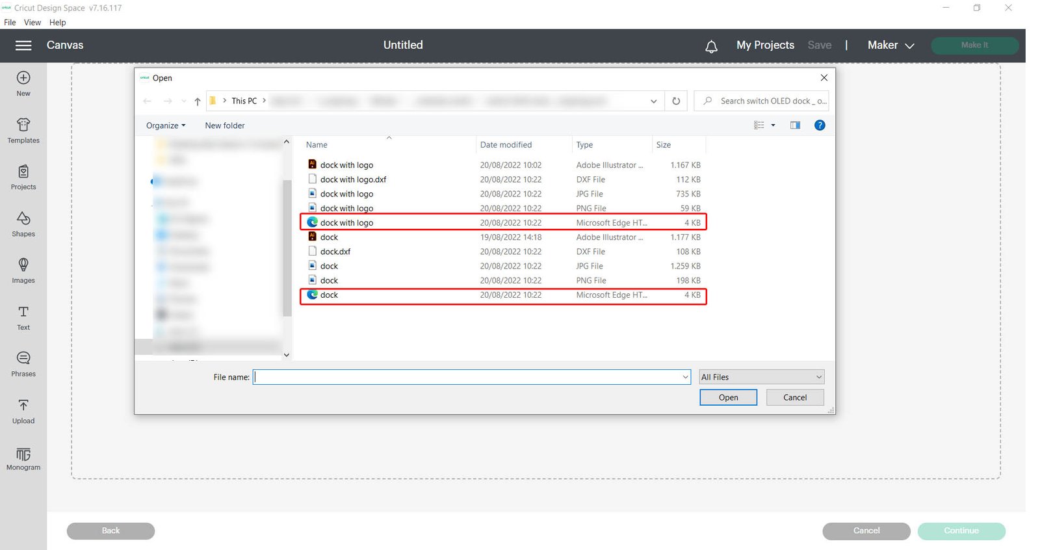Open the File menu
1040x550 pixels.
pyautogui.click(x=10, y=22)
